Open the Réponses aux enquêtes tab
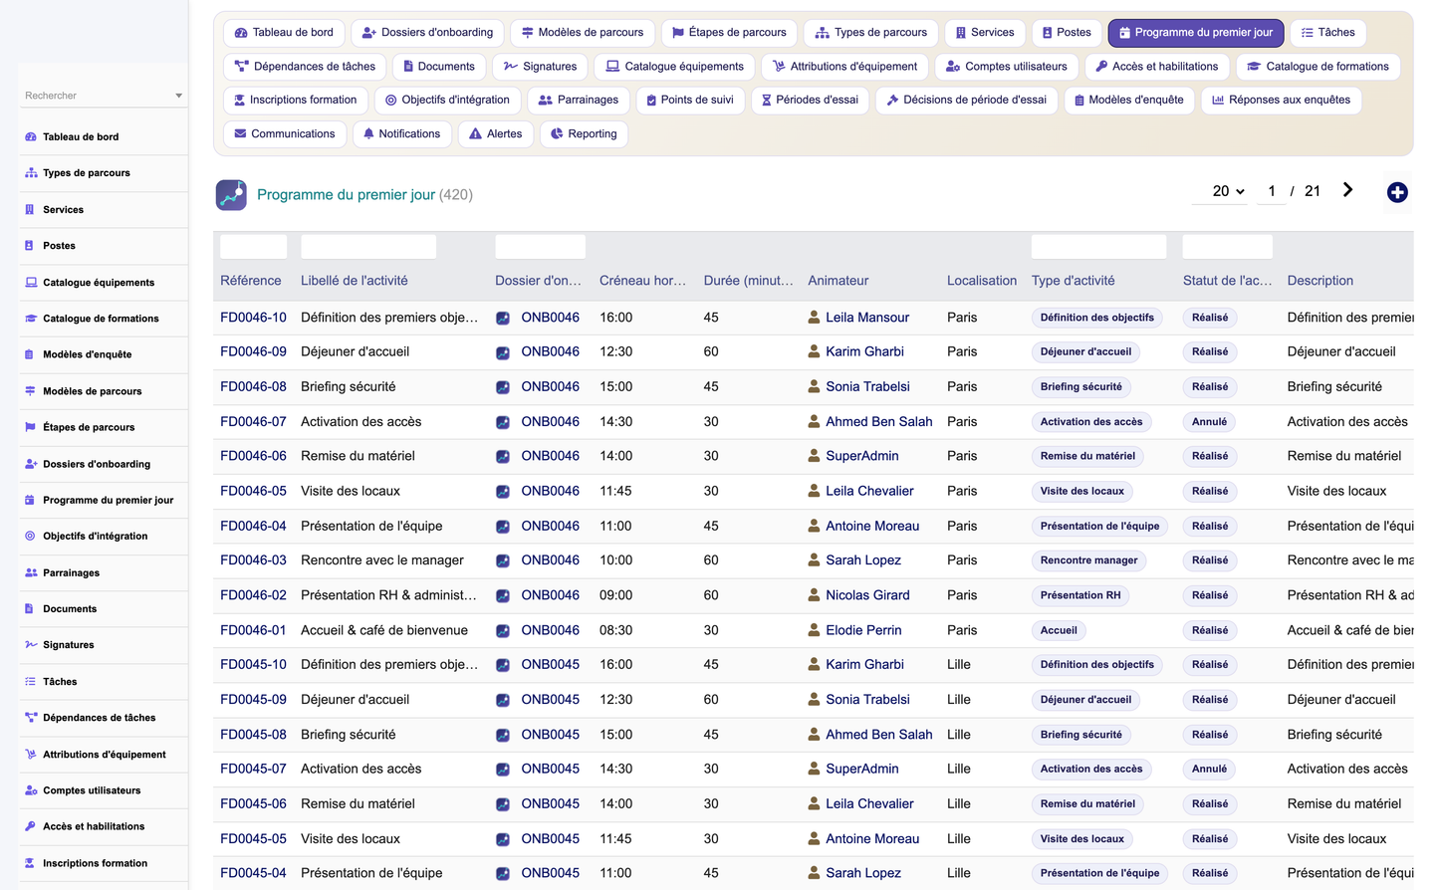The height and width of the screenshot is (890, 1439). 1281,101
